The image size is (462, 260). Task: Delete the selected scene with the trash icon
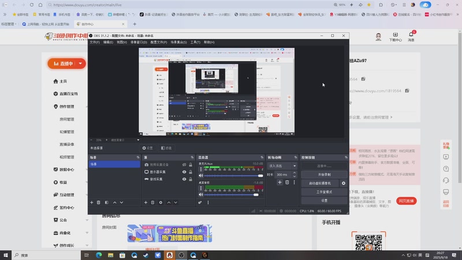(x=99, y=203)
